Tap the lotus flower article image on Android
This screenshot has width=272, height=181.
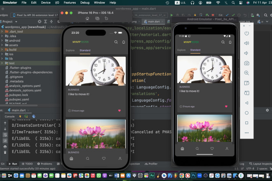(x=204, y=128)
